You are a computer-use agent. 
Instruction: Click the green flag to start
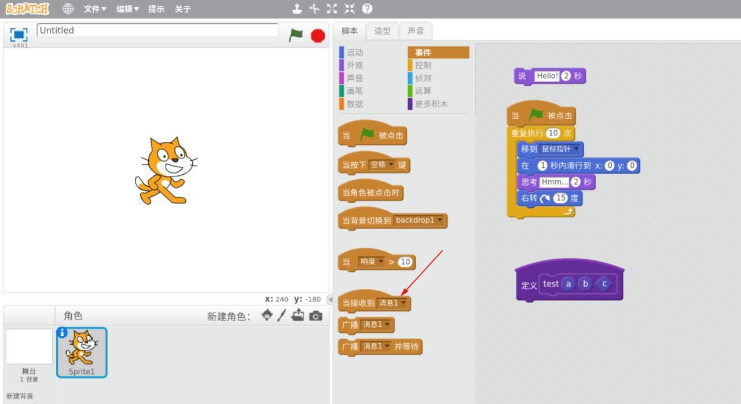tap(295, 36)
